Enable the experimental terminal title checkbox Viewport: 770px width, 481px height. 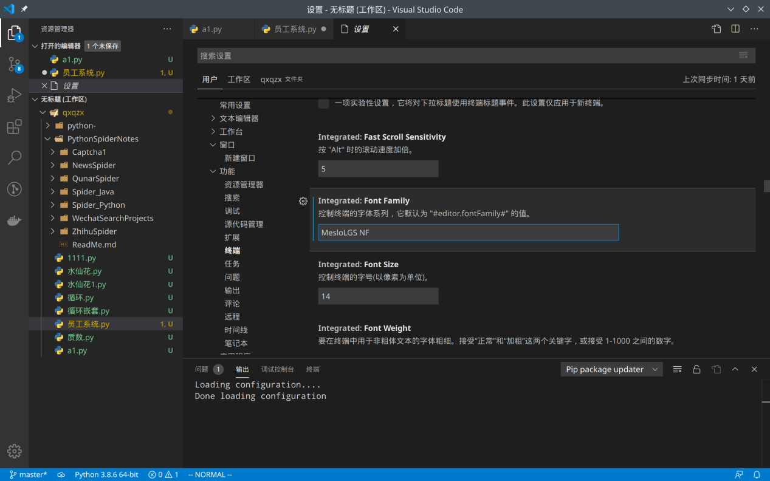coord(323,103)
